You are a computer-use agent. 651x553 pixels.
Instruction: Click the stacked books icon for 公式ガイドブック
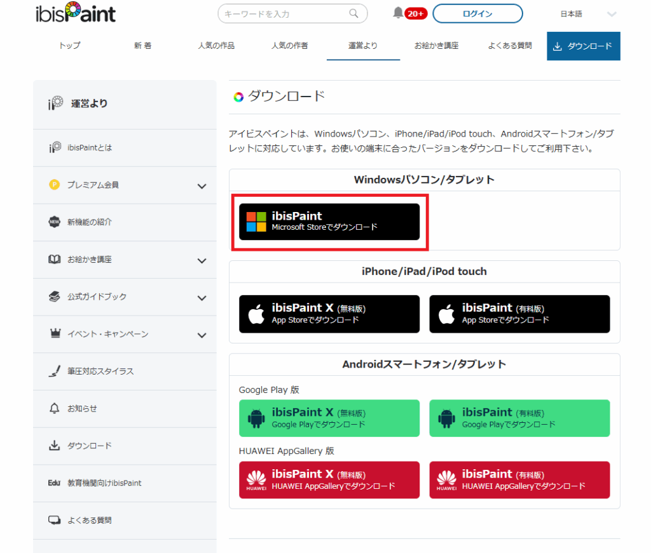coord(55,296)
